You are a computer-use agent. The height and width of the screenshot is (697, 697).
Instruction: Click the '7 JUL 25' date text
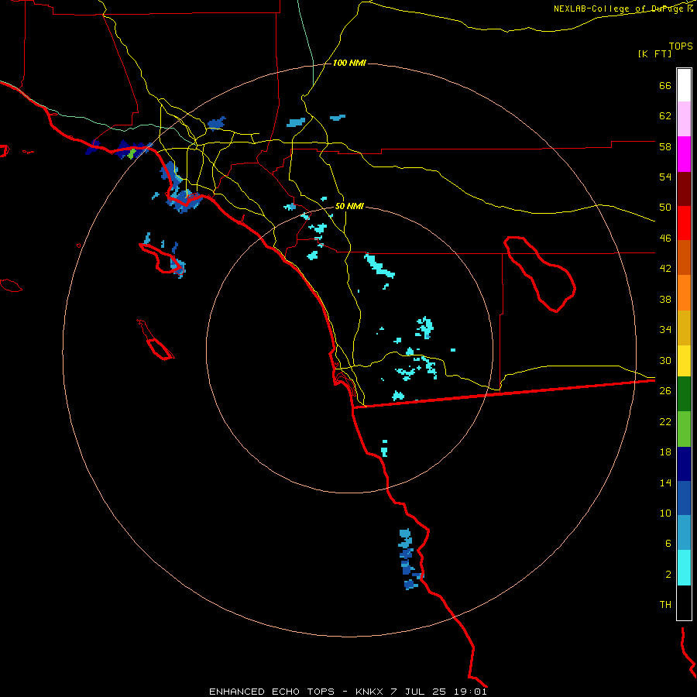(418, 692)
